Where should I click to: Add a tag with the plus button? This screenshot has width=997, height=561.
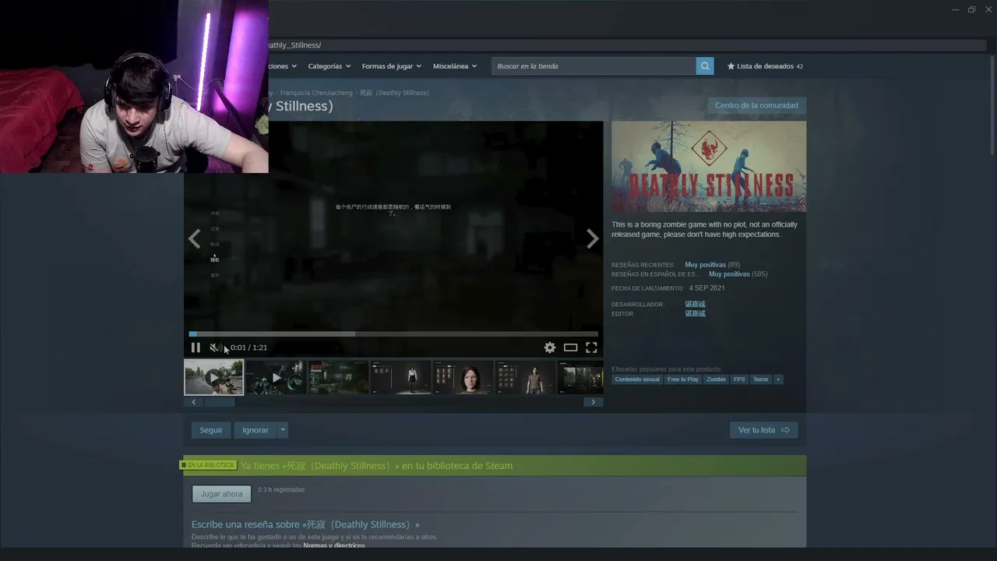(x=778, y=379)
